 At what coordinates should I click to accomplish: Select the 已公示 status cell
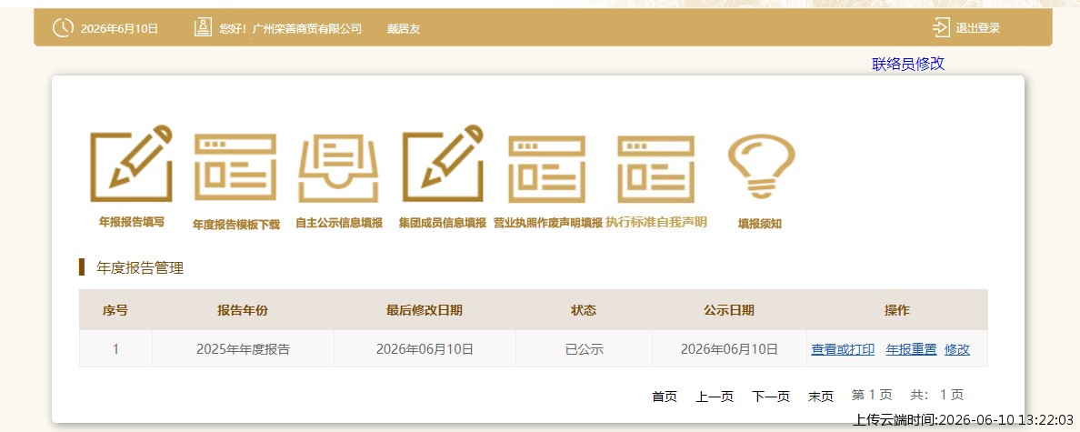(584, 348)
